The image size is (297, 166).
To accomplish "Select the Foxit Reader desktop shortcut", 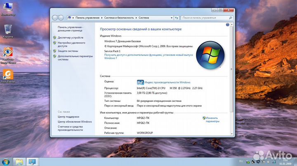I will coord(8,76).
